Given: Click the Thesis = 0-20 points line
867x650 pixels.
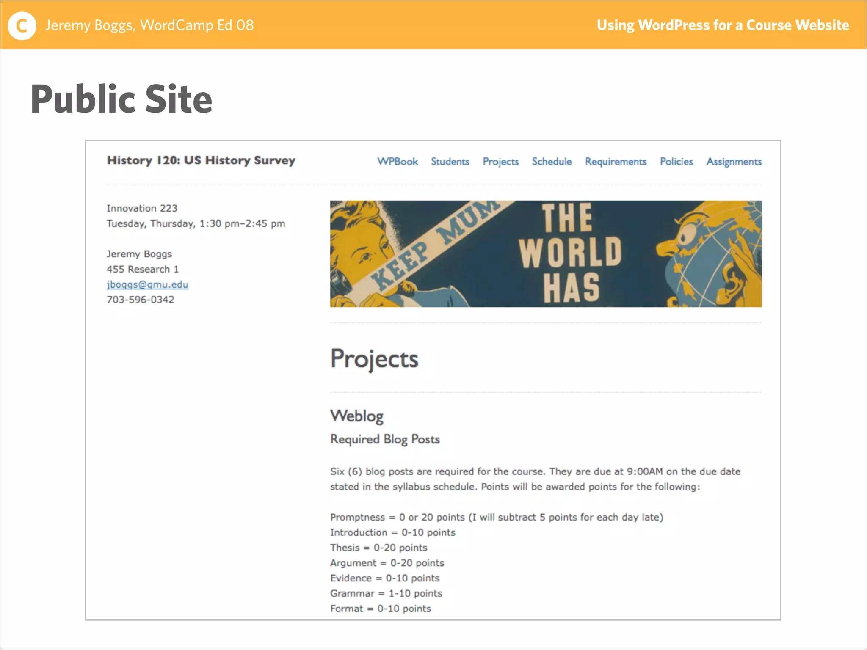Looking at the screenshot, I should coord(379,548).
